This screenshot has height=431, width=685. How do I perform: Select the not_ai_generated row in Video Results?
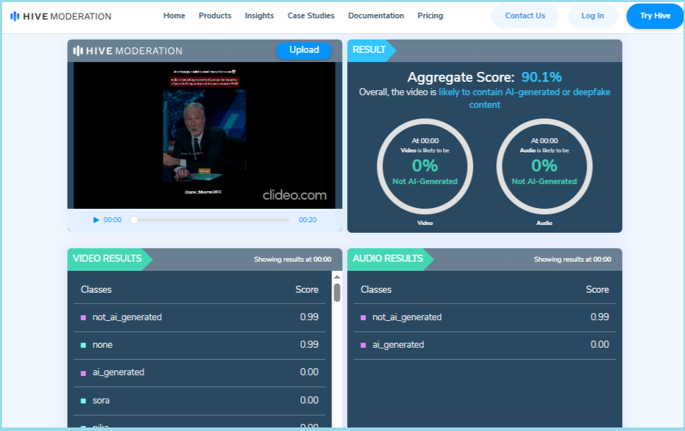tap(199, 317)
